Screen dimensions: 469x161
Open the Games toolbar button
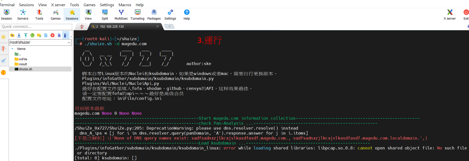pos(56,15)
